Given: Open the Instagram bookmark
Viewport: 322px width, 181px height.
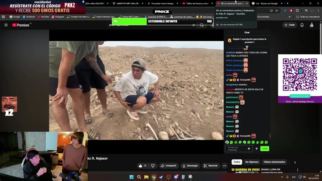Looking at the screenshot, I should click(x=58, y=17).
